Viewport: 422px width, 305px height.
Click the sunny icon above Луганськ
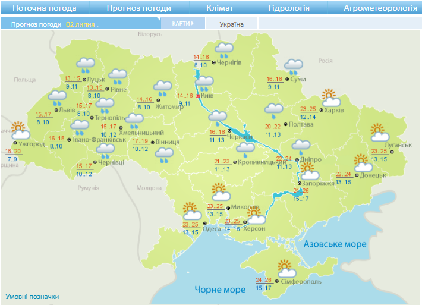[378, 132]
